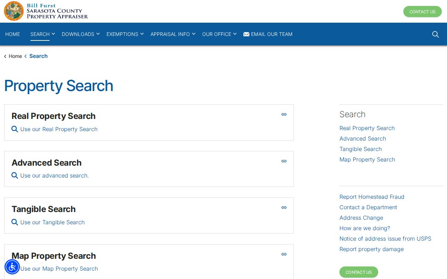Expand the Our Office menu chevron

(x=235, y=34)
